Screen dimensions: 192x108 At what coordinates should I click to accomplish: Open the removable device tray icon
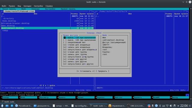[153, 106]
